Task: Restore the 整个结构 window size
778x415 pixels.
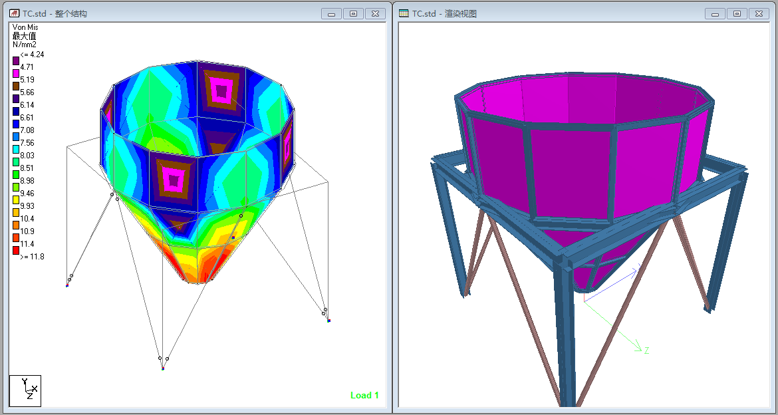Action: tap(353, 14)
